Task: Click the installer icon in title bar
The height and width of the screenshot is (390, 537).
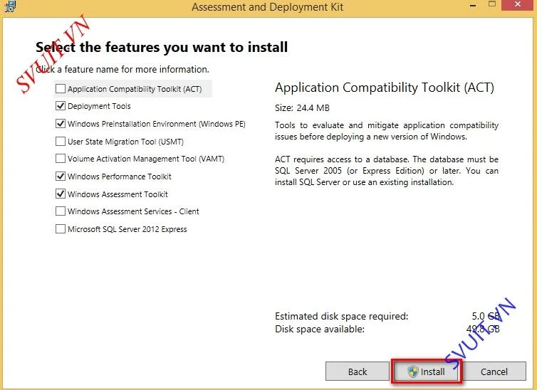Action: coord(9,5)
